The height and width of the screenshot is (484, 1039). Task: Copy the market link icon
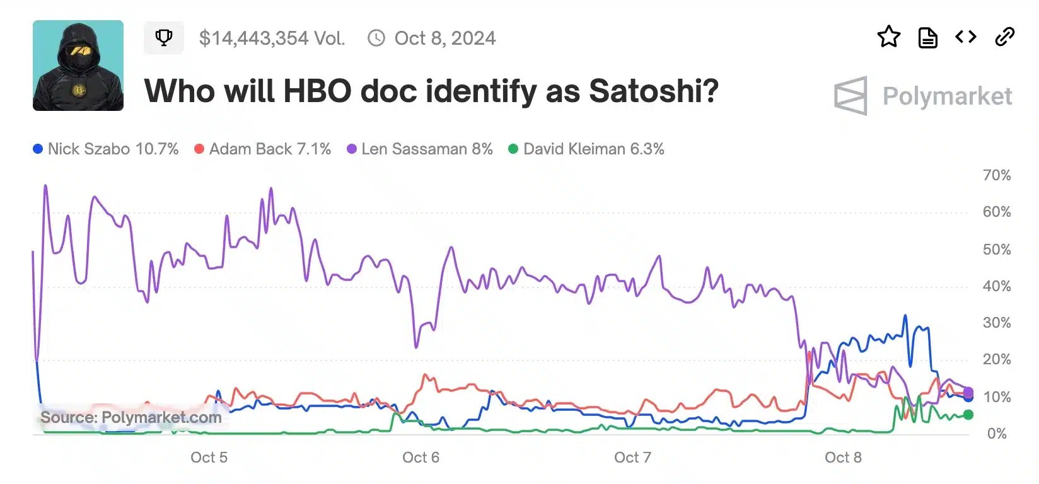tap(1004, 37)
